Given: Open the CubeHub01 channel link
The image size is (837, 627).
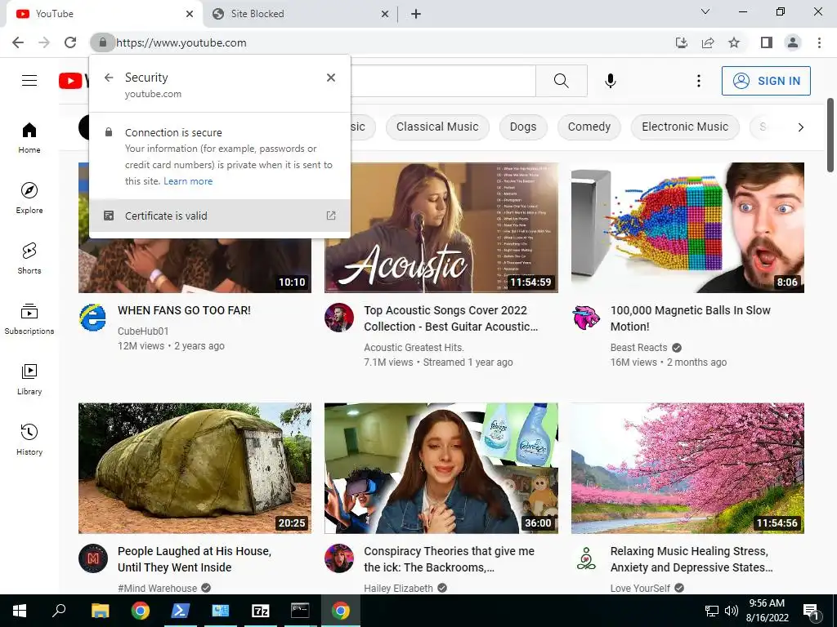Looking at the screenshot, I should pos(143,331).
